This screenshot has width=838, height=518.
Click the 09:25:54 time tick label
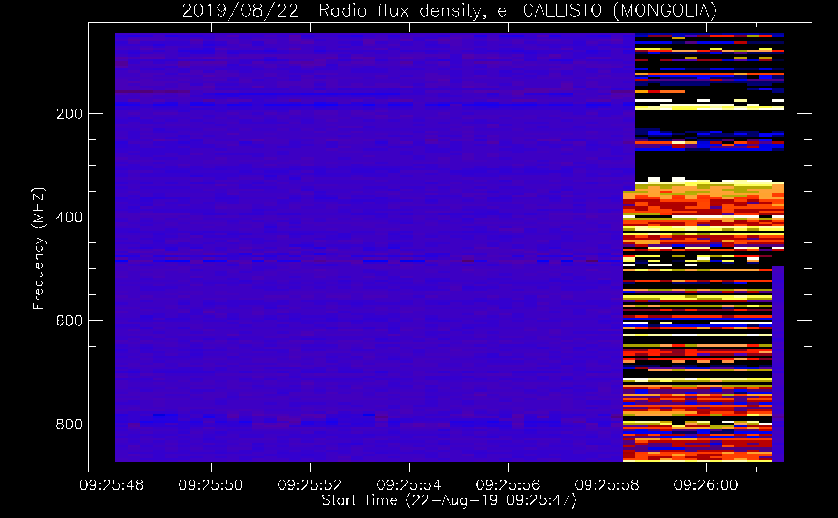pyautogui.click(x=409, y=485)
